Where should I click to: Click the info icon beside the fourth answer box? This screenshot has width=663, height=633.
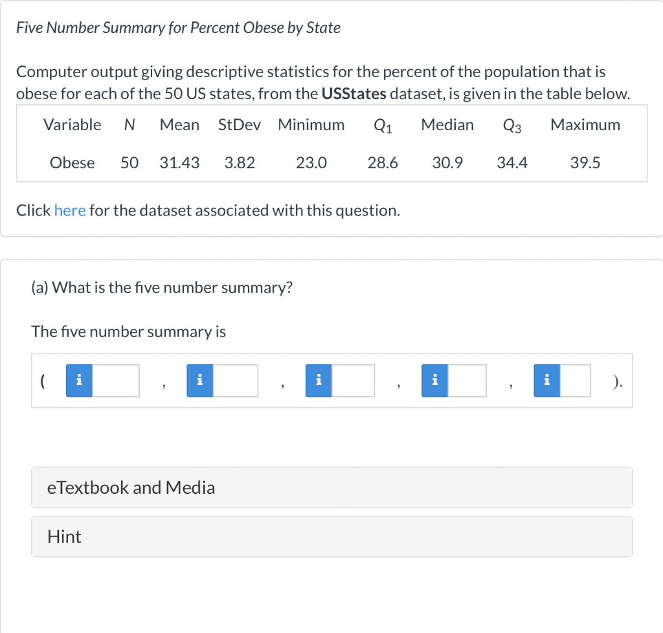click(434, 381)
